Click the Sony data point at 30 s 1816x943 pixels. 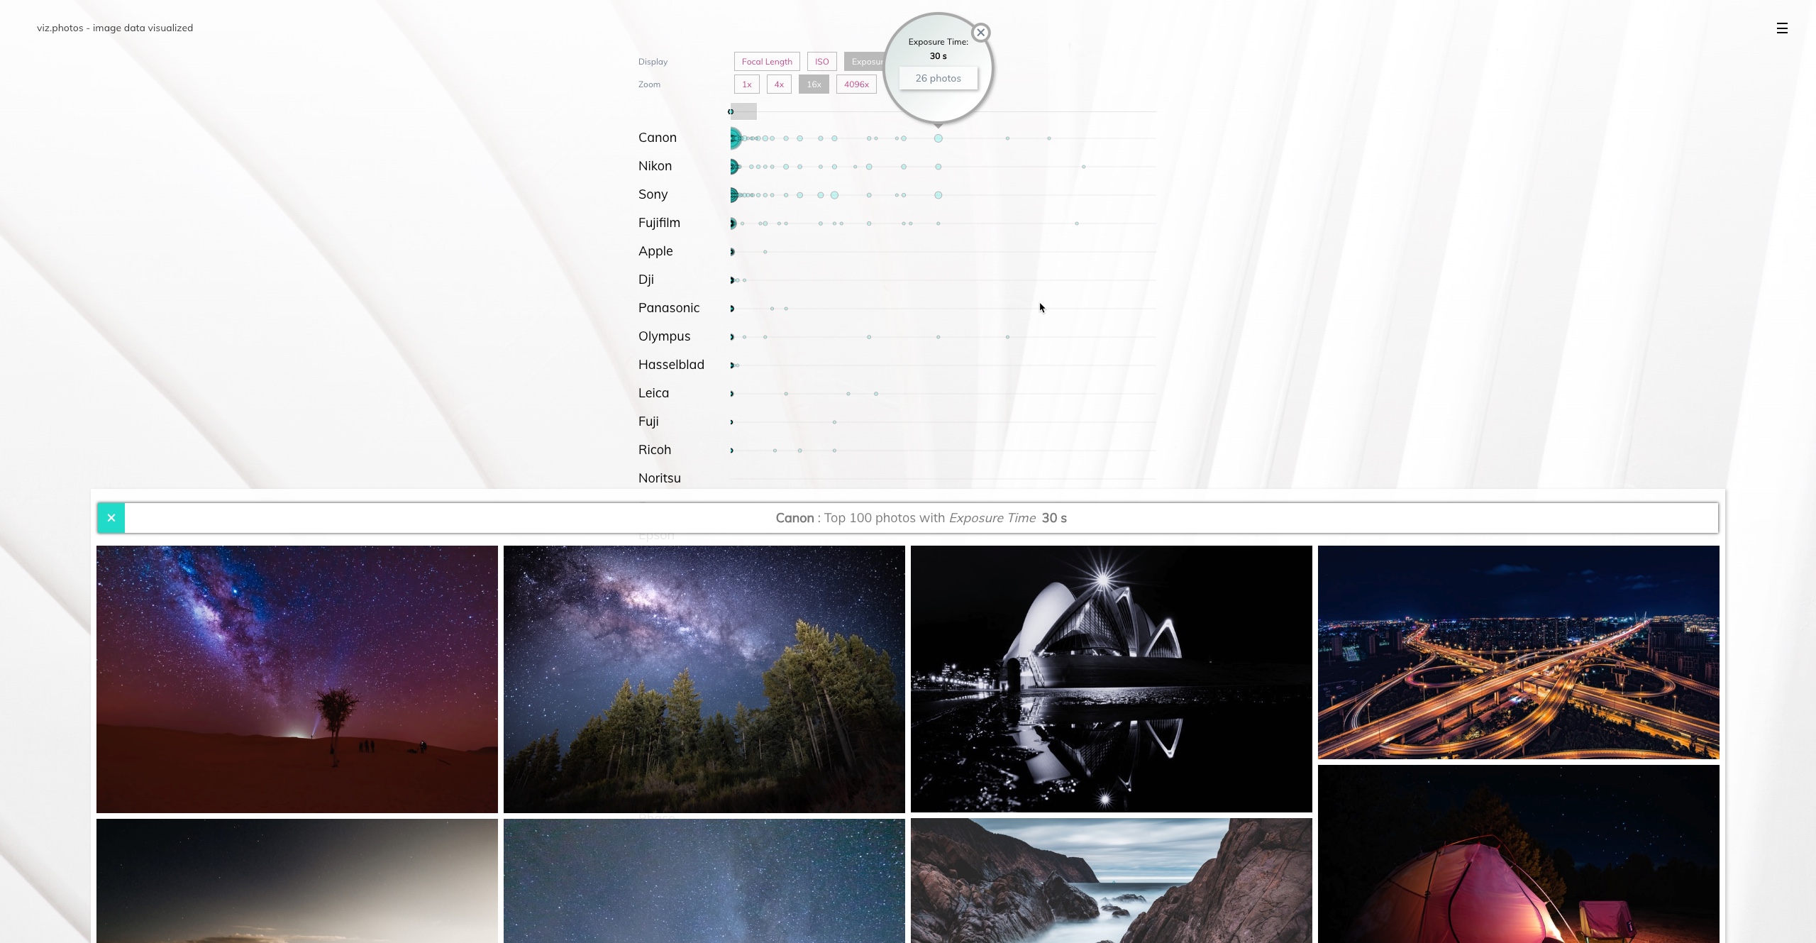pos(938,194)
